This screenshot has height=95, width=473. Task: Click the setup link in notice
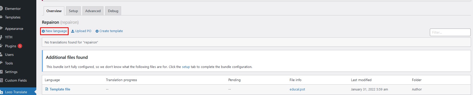[186, 67]
